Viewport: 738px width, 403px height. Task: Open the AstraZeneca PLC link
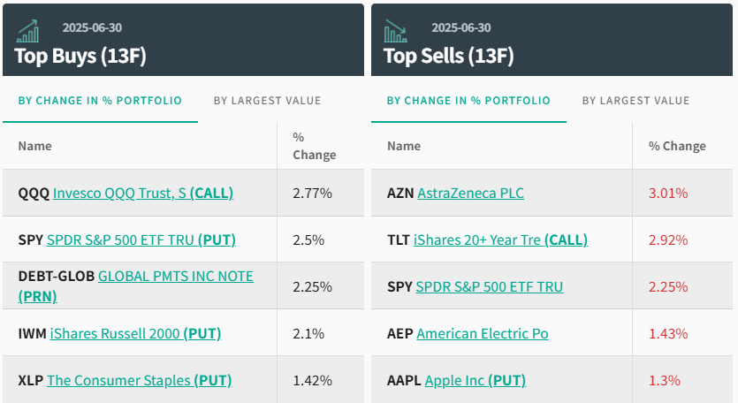click(470, 193)
